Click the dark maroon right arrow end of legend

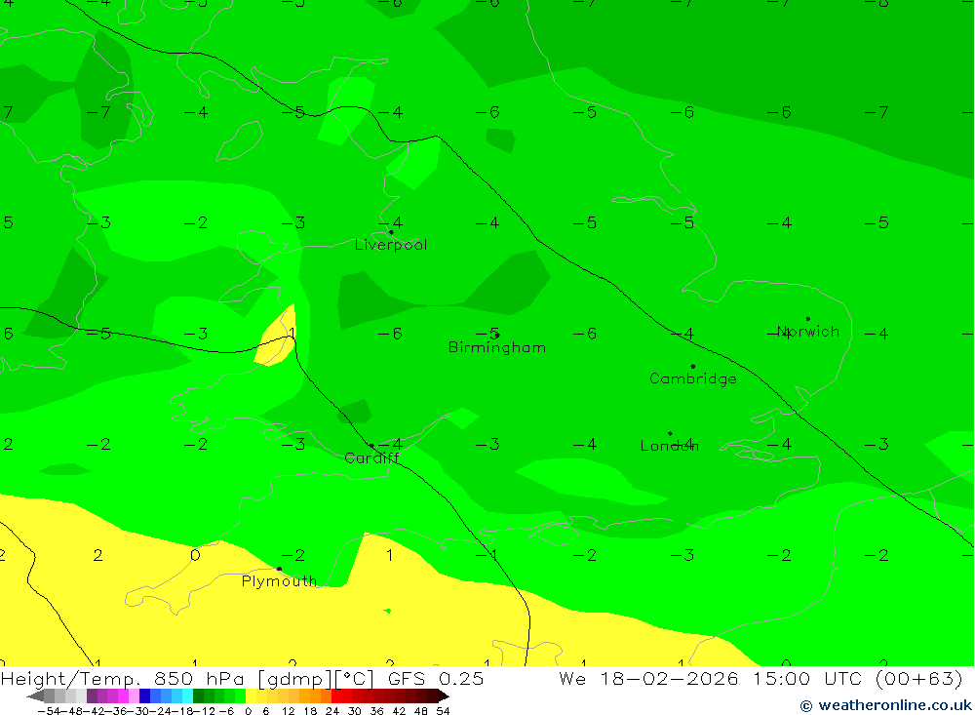444,695
